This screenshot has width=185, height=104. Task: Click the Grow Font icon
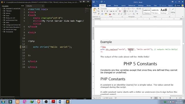pos(119,14)
